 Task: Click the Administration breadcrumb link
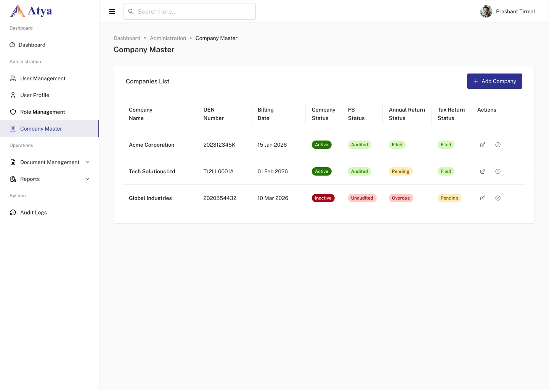pos(168,38)
